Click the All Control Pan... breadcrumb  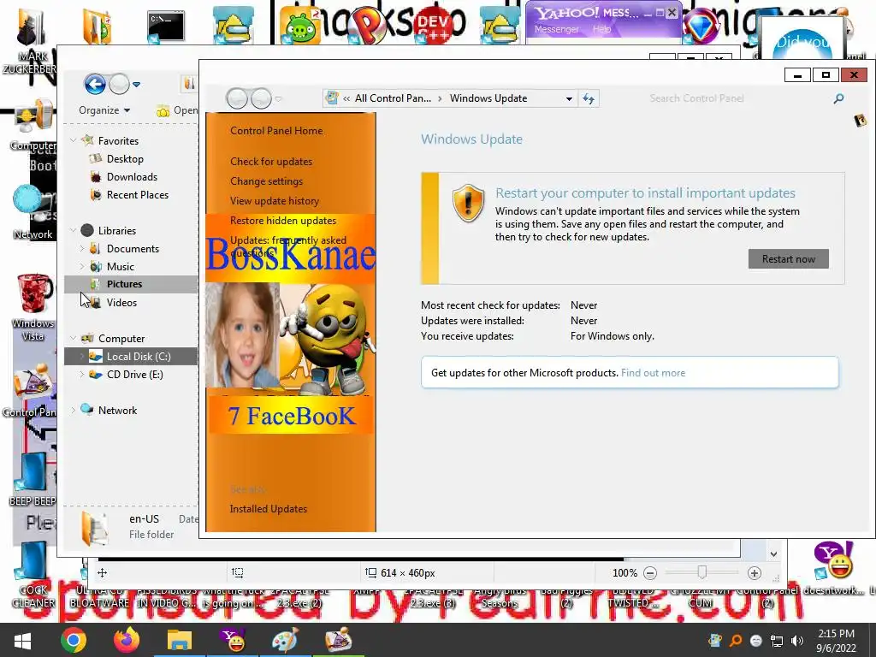tap(393, 98)
